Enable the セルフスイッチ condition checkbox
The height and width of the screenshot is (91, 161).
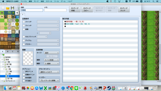pos(24,37)
